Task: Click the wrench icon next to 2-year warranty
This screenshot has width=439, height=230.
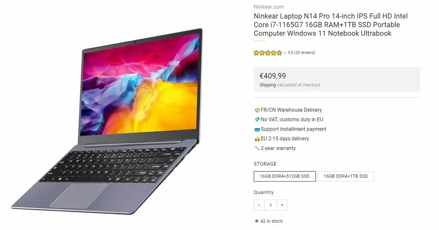Action: [257, 148]
